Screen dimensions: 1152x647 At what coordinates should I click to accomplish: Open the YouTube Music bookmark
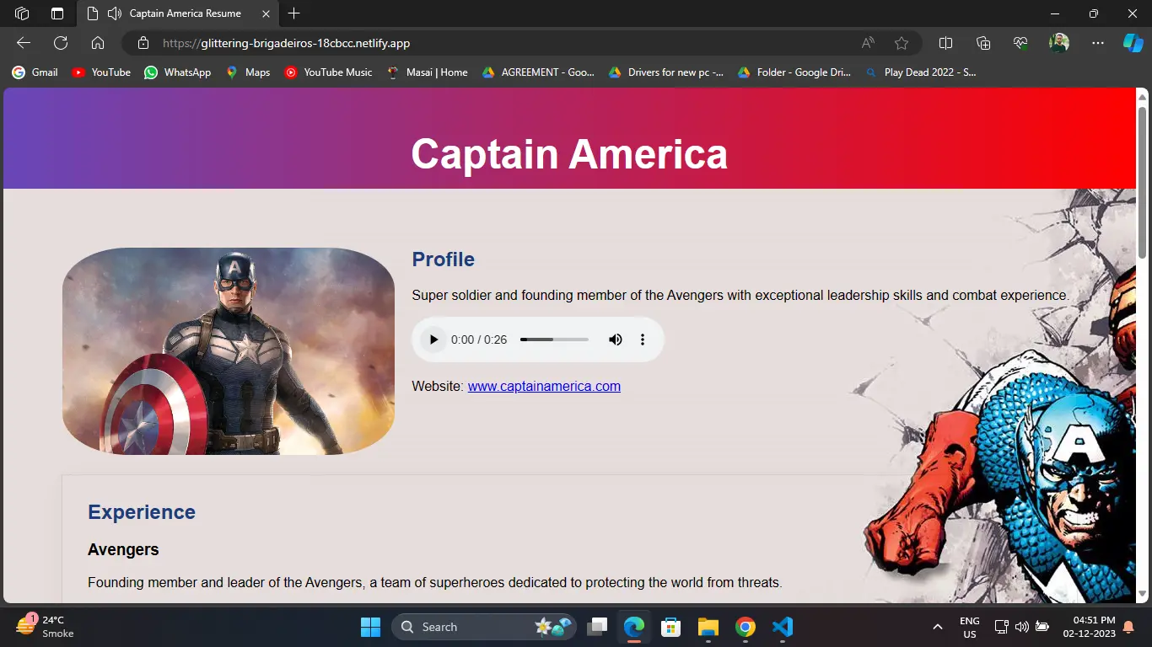pyautogui.click(x=329, y=72)
